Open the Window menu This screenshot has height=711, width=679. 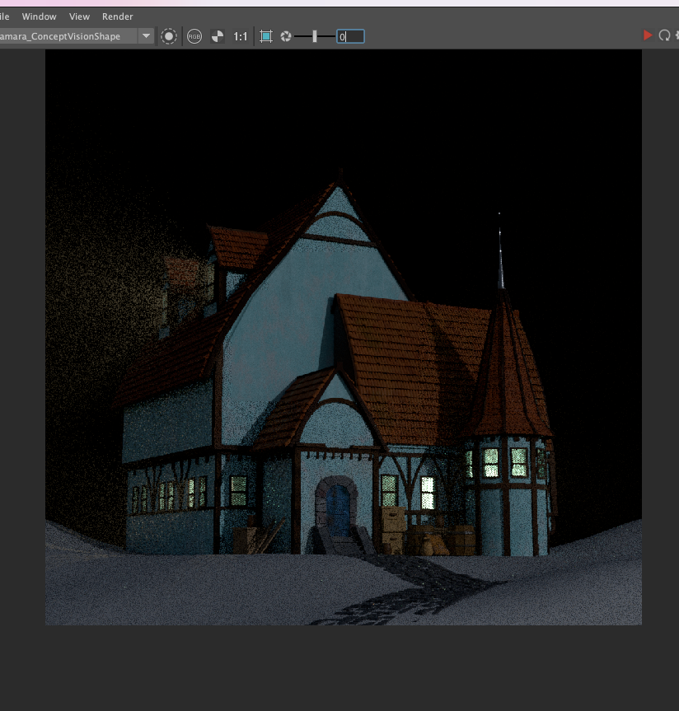[x=39, y=16]
